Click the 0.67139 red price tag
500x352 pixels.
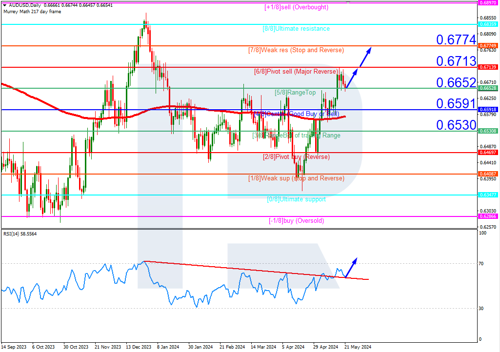488,67
